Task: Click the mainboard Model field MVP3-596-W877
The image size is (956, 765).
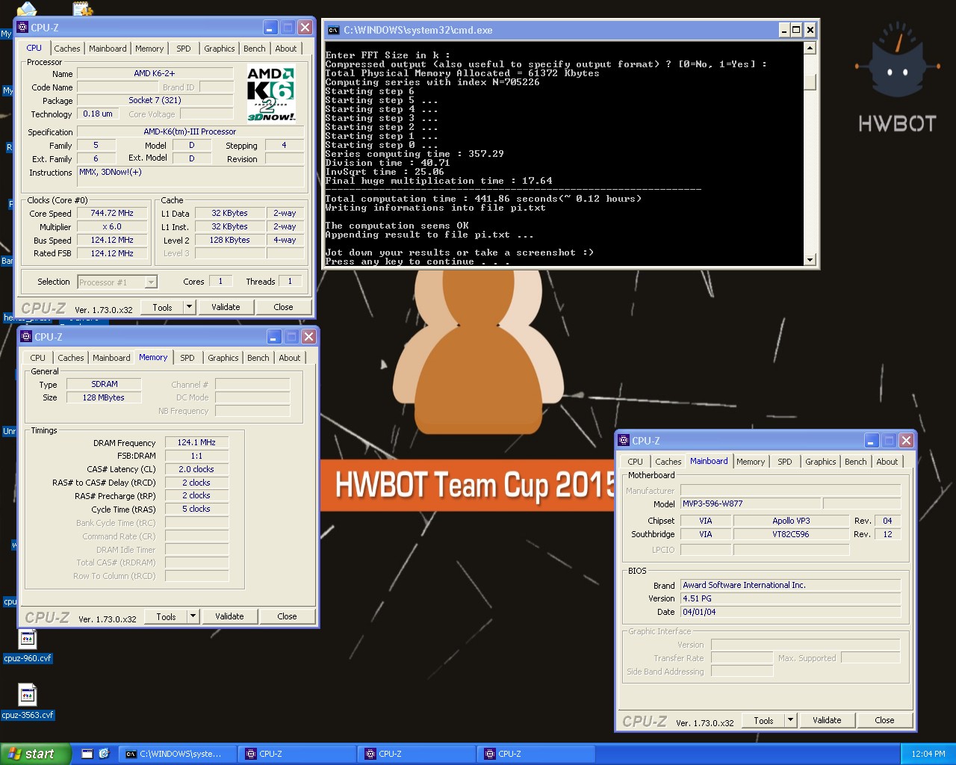Action: pyautogui.click(x=750, y=504)
